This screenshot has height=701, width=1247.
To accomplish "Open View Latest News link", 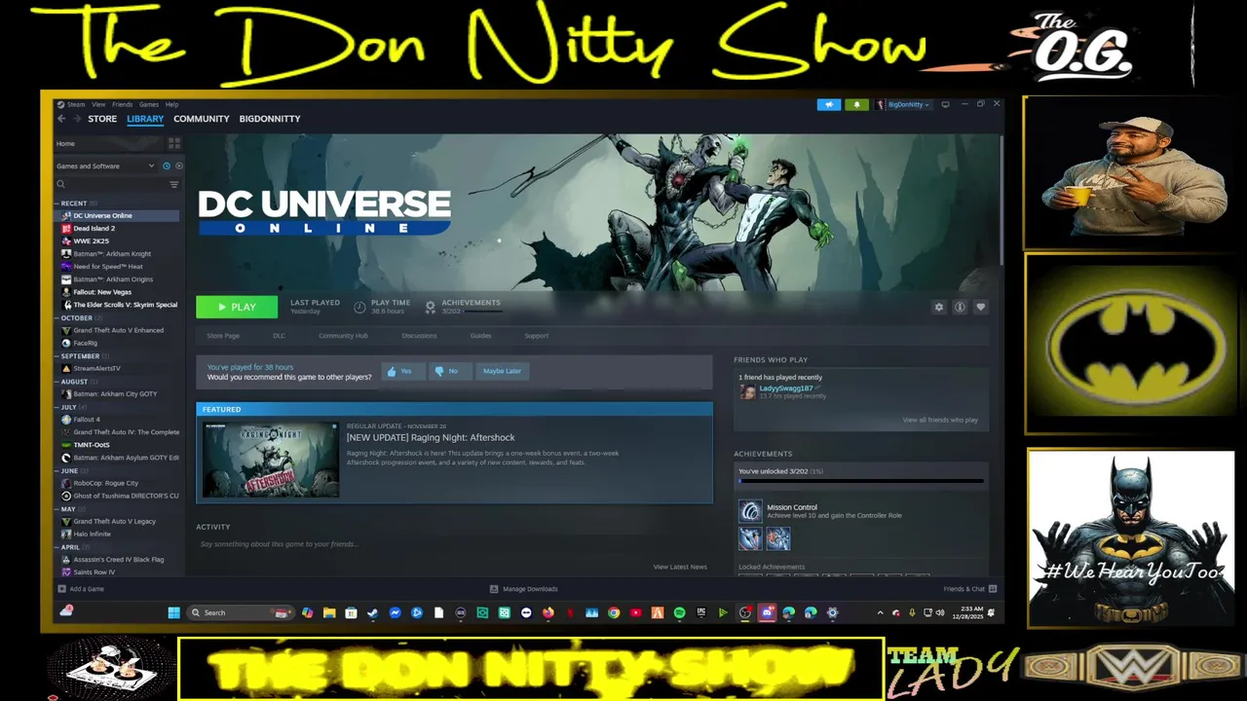I will tap(680, 567).
